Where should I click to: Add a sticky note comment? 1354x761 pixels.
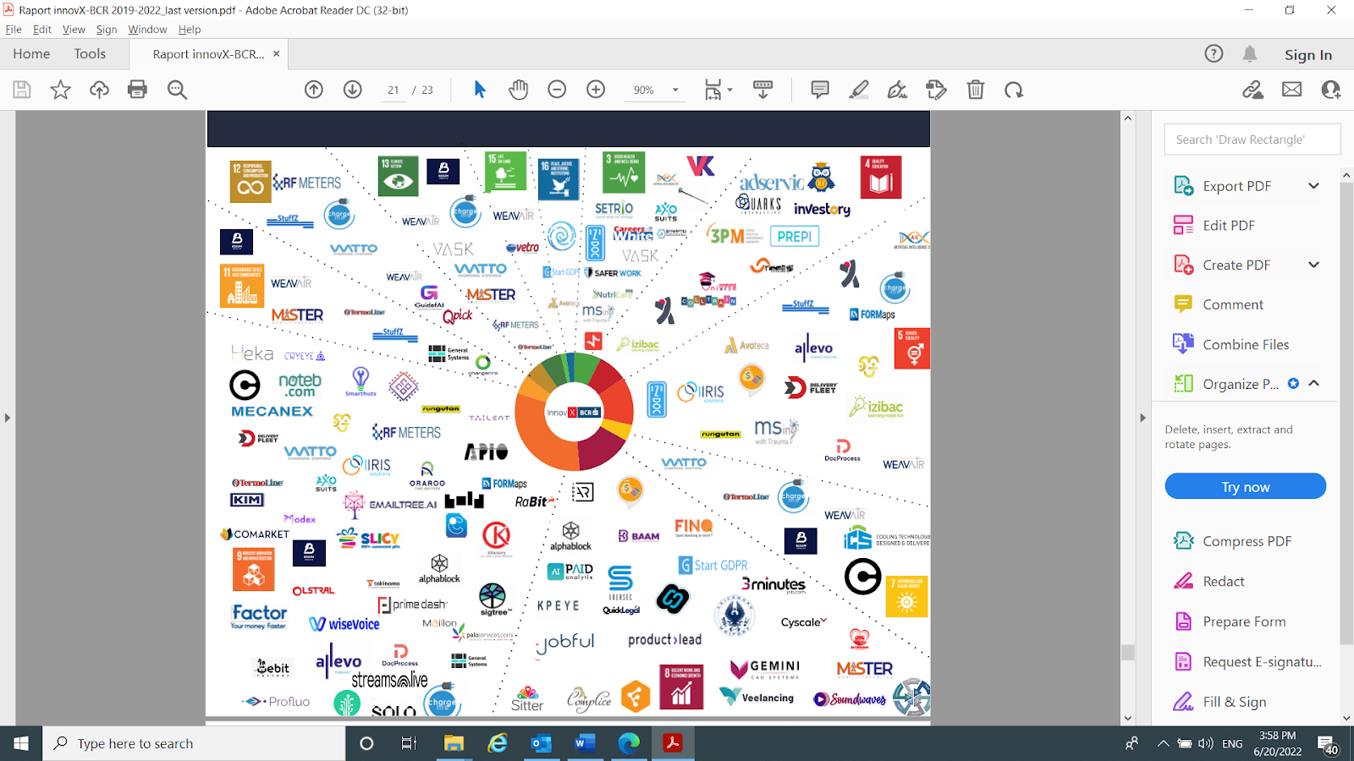(820, 90)
